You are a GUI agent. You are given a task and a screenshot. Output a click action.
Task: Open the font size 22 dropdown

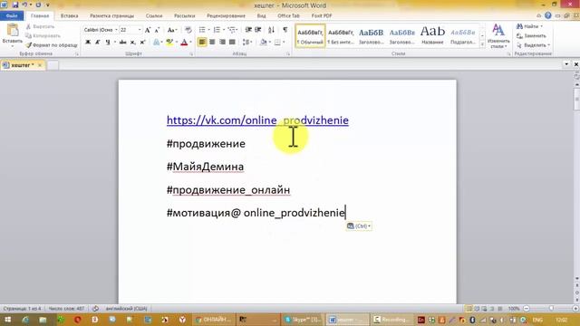coord(140,30)
